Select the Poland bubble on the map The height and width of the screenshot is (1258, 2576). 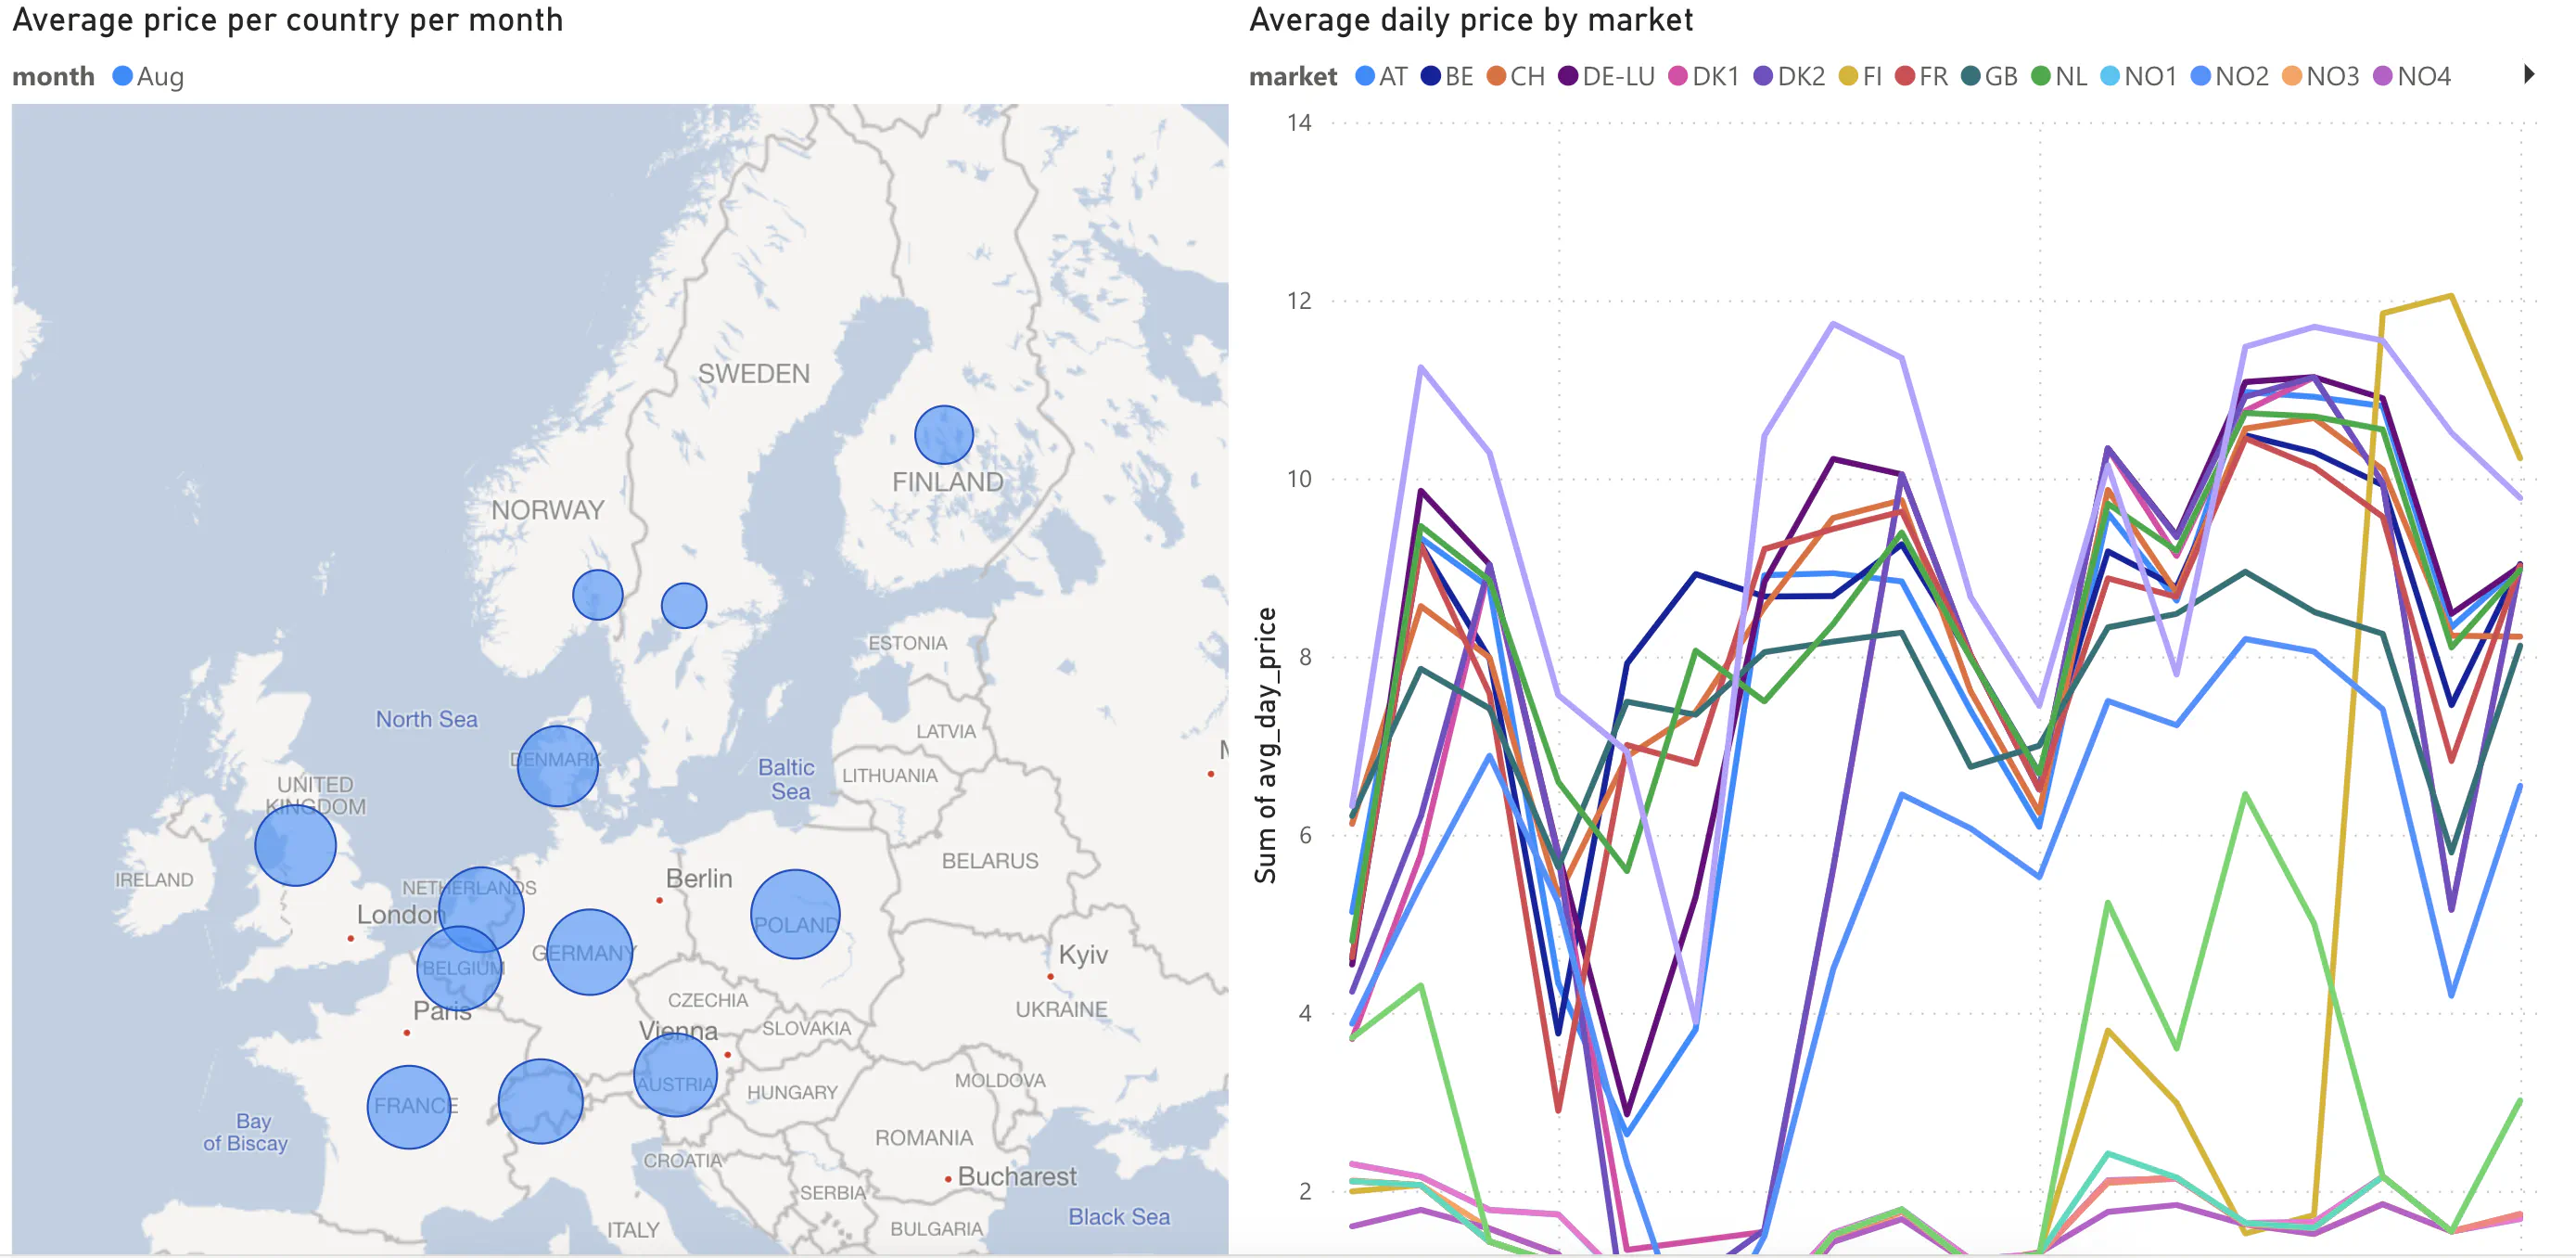click(795, 912)
